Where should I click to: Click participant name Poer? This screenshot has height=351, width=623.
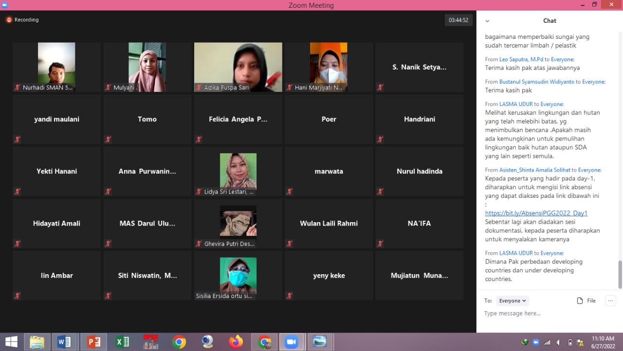[x=329, y=119]
